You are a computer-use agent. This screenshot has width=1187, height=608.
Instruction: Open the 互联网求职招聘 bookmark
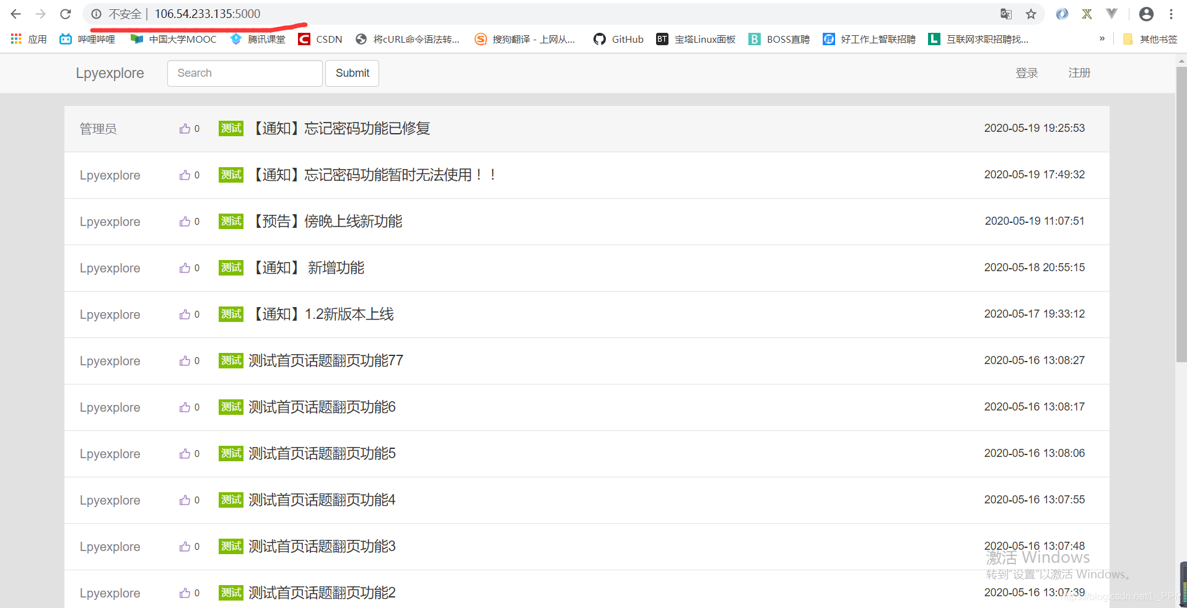point(978,39)
